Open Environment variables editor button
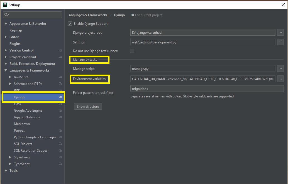288x184 pixels. click(x=280, y=79)
